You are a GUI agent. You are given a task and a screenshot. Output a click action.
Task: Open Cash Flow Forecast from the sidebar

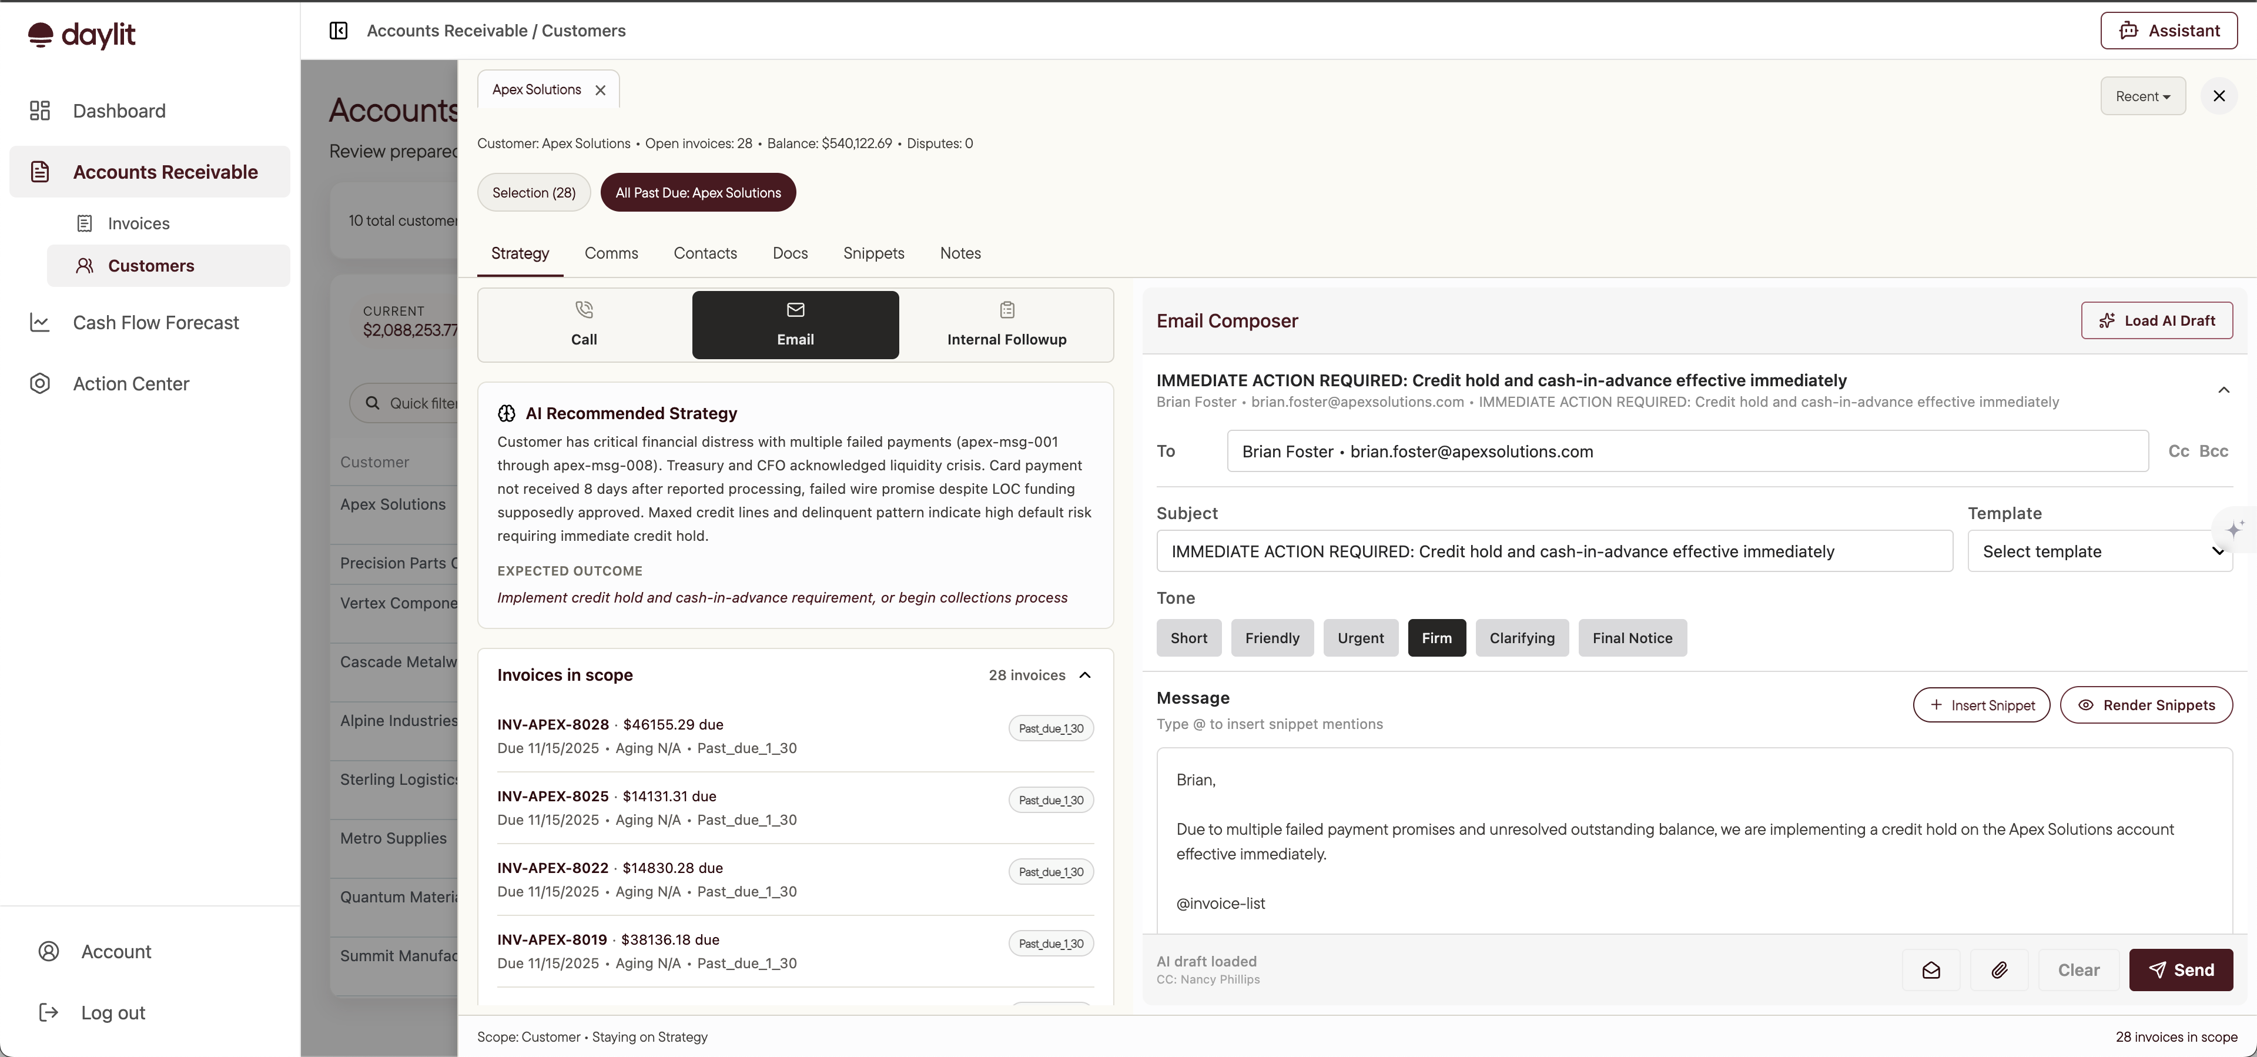pyautogui.click(x=155, y=323)
